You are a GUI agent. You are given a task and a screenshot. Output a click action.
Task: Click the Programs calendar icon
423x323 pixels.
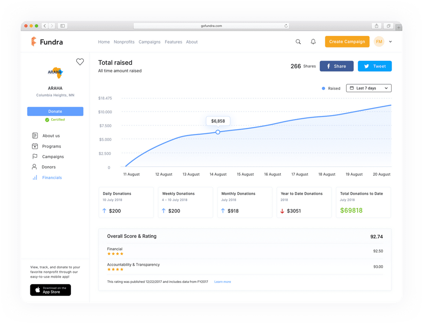coord(35,146)
